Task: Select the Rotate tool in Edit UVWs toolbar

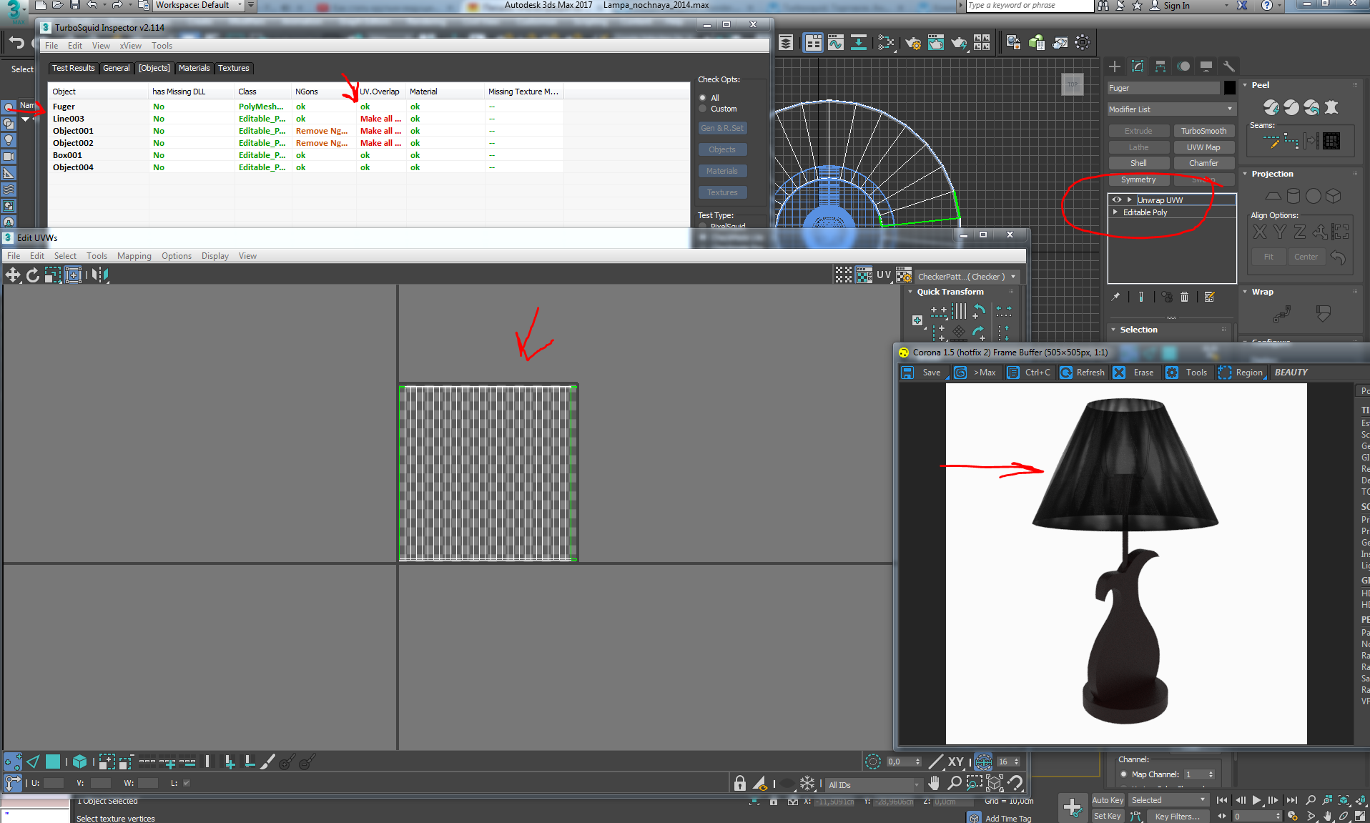Action: click(x=33, y=275)
